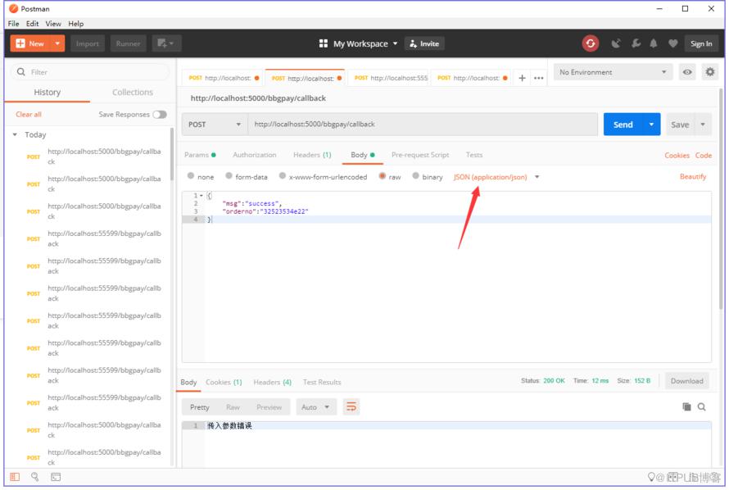
Task: Click the red sync status icon
Action: [x=590, y=43]
